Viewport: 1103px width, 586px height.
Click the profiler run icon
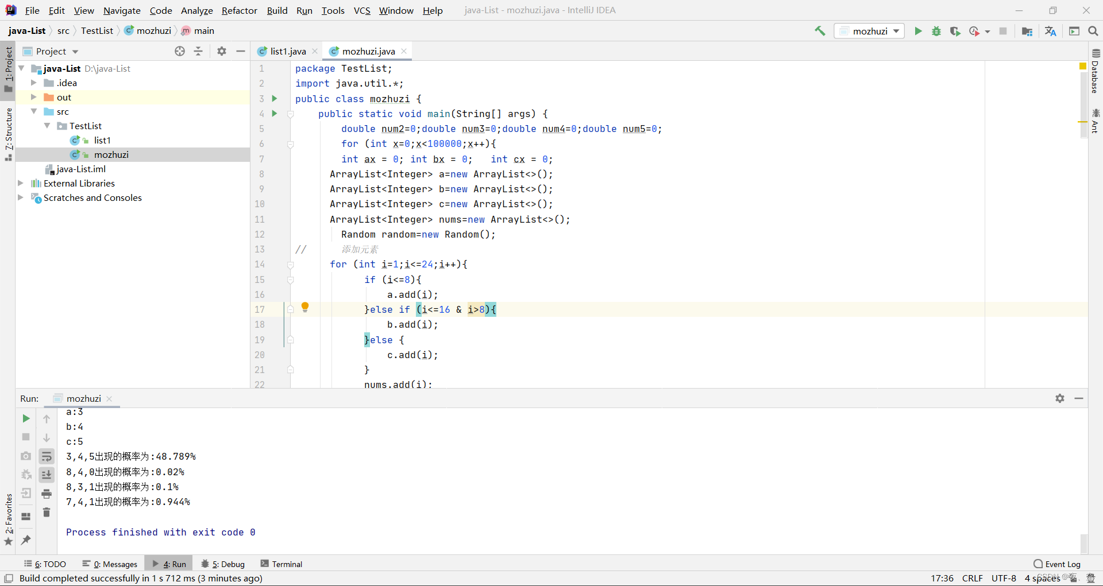(974, 31)
